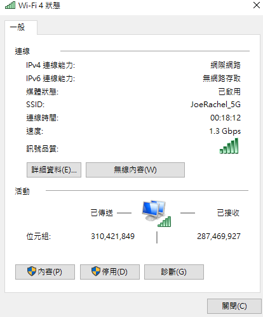The width and height of the screenshot is (263, 317).
Task: Click the signal quality bars icon
Action: pos(229,146)
